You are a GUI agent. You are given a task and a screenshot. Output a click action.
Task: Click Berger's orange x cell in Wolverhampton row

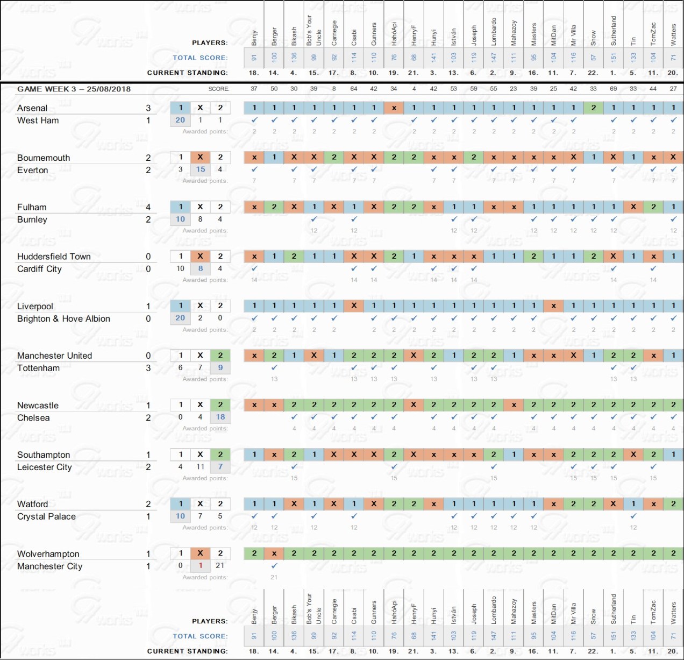pos(274,553)
